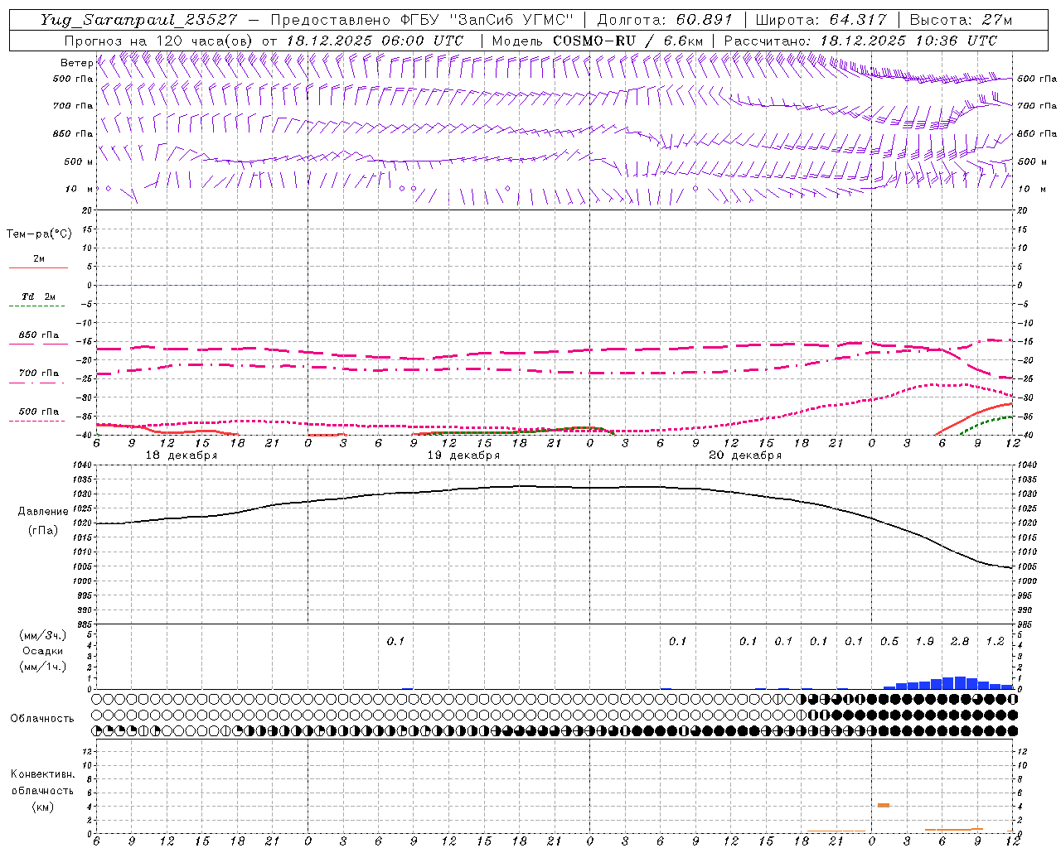
Task: Select the tallest blue precipitation bar
Action: coord(960,682)
